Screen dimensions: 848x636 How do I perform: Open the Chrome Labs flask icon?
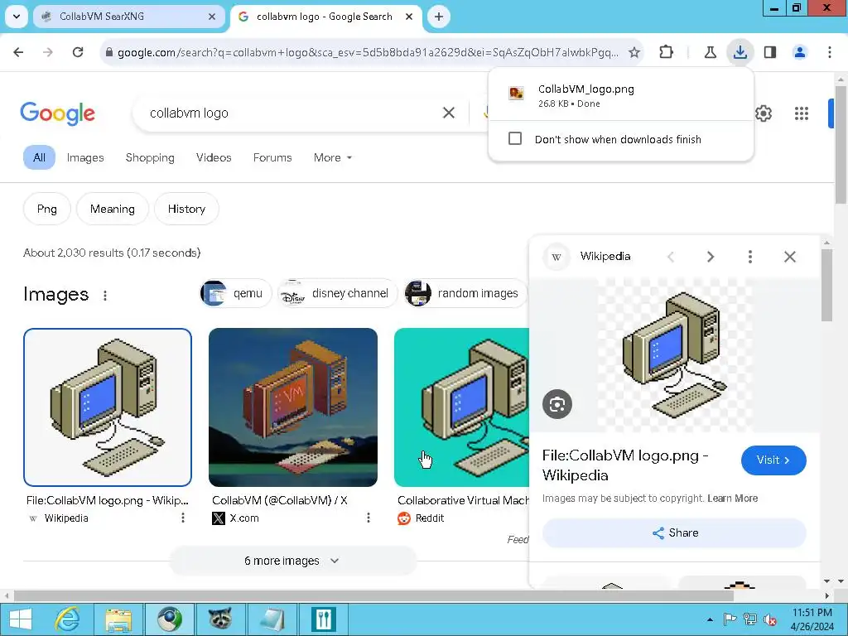coord(710,52)
